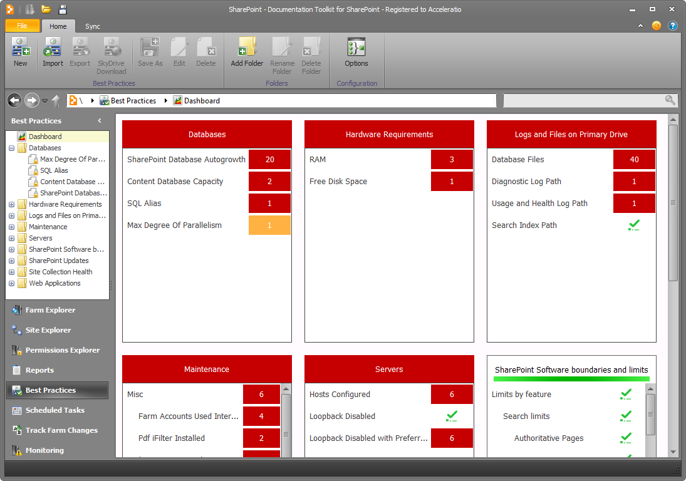The height and width of the screenshot is (481, 686).
Task: Switch to the Sync ribbon tab
Action: [x=93, y=26]
